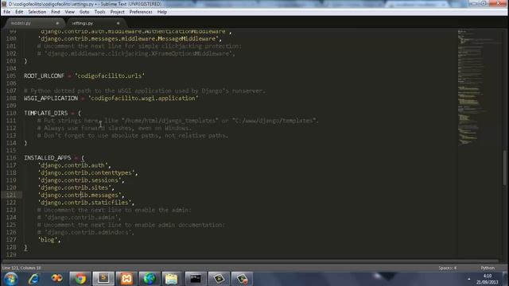Open the Goto menu
This screenshot has height=286, width=509.
click(x=84, y=12)
